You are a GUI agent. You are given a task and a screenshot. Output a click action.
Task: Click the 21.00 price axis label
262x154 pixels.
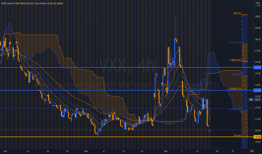(258, 119)
